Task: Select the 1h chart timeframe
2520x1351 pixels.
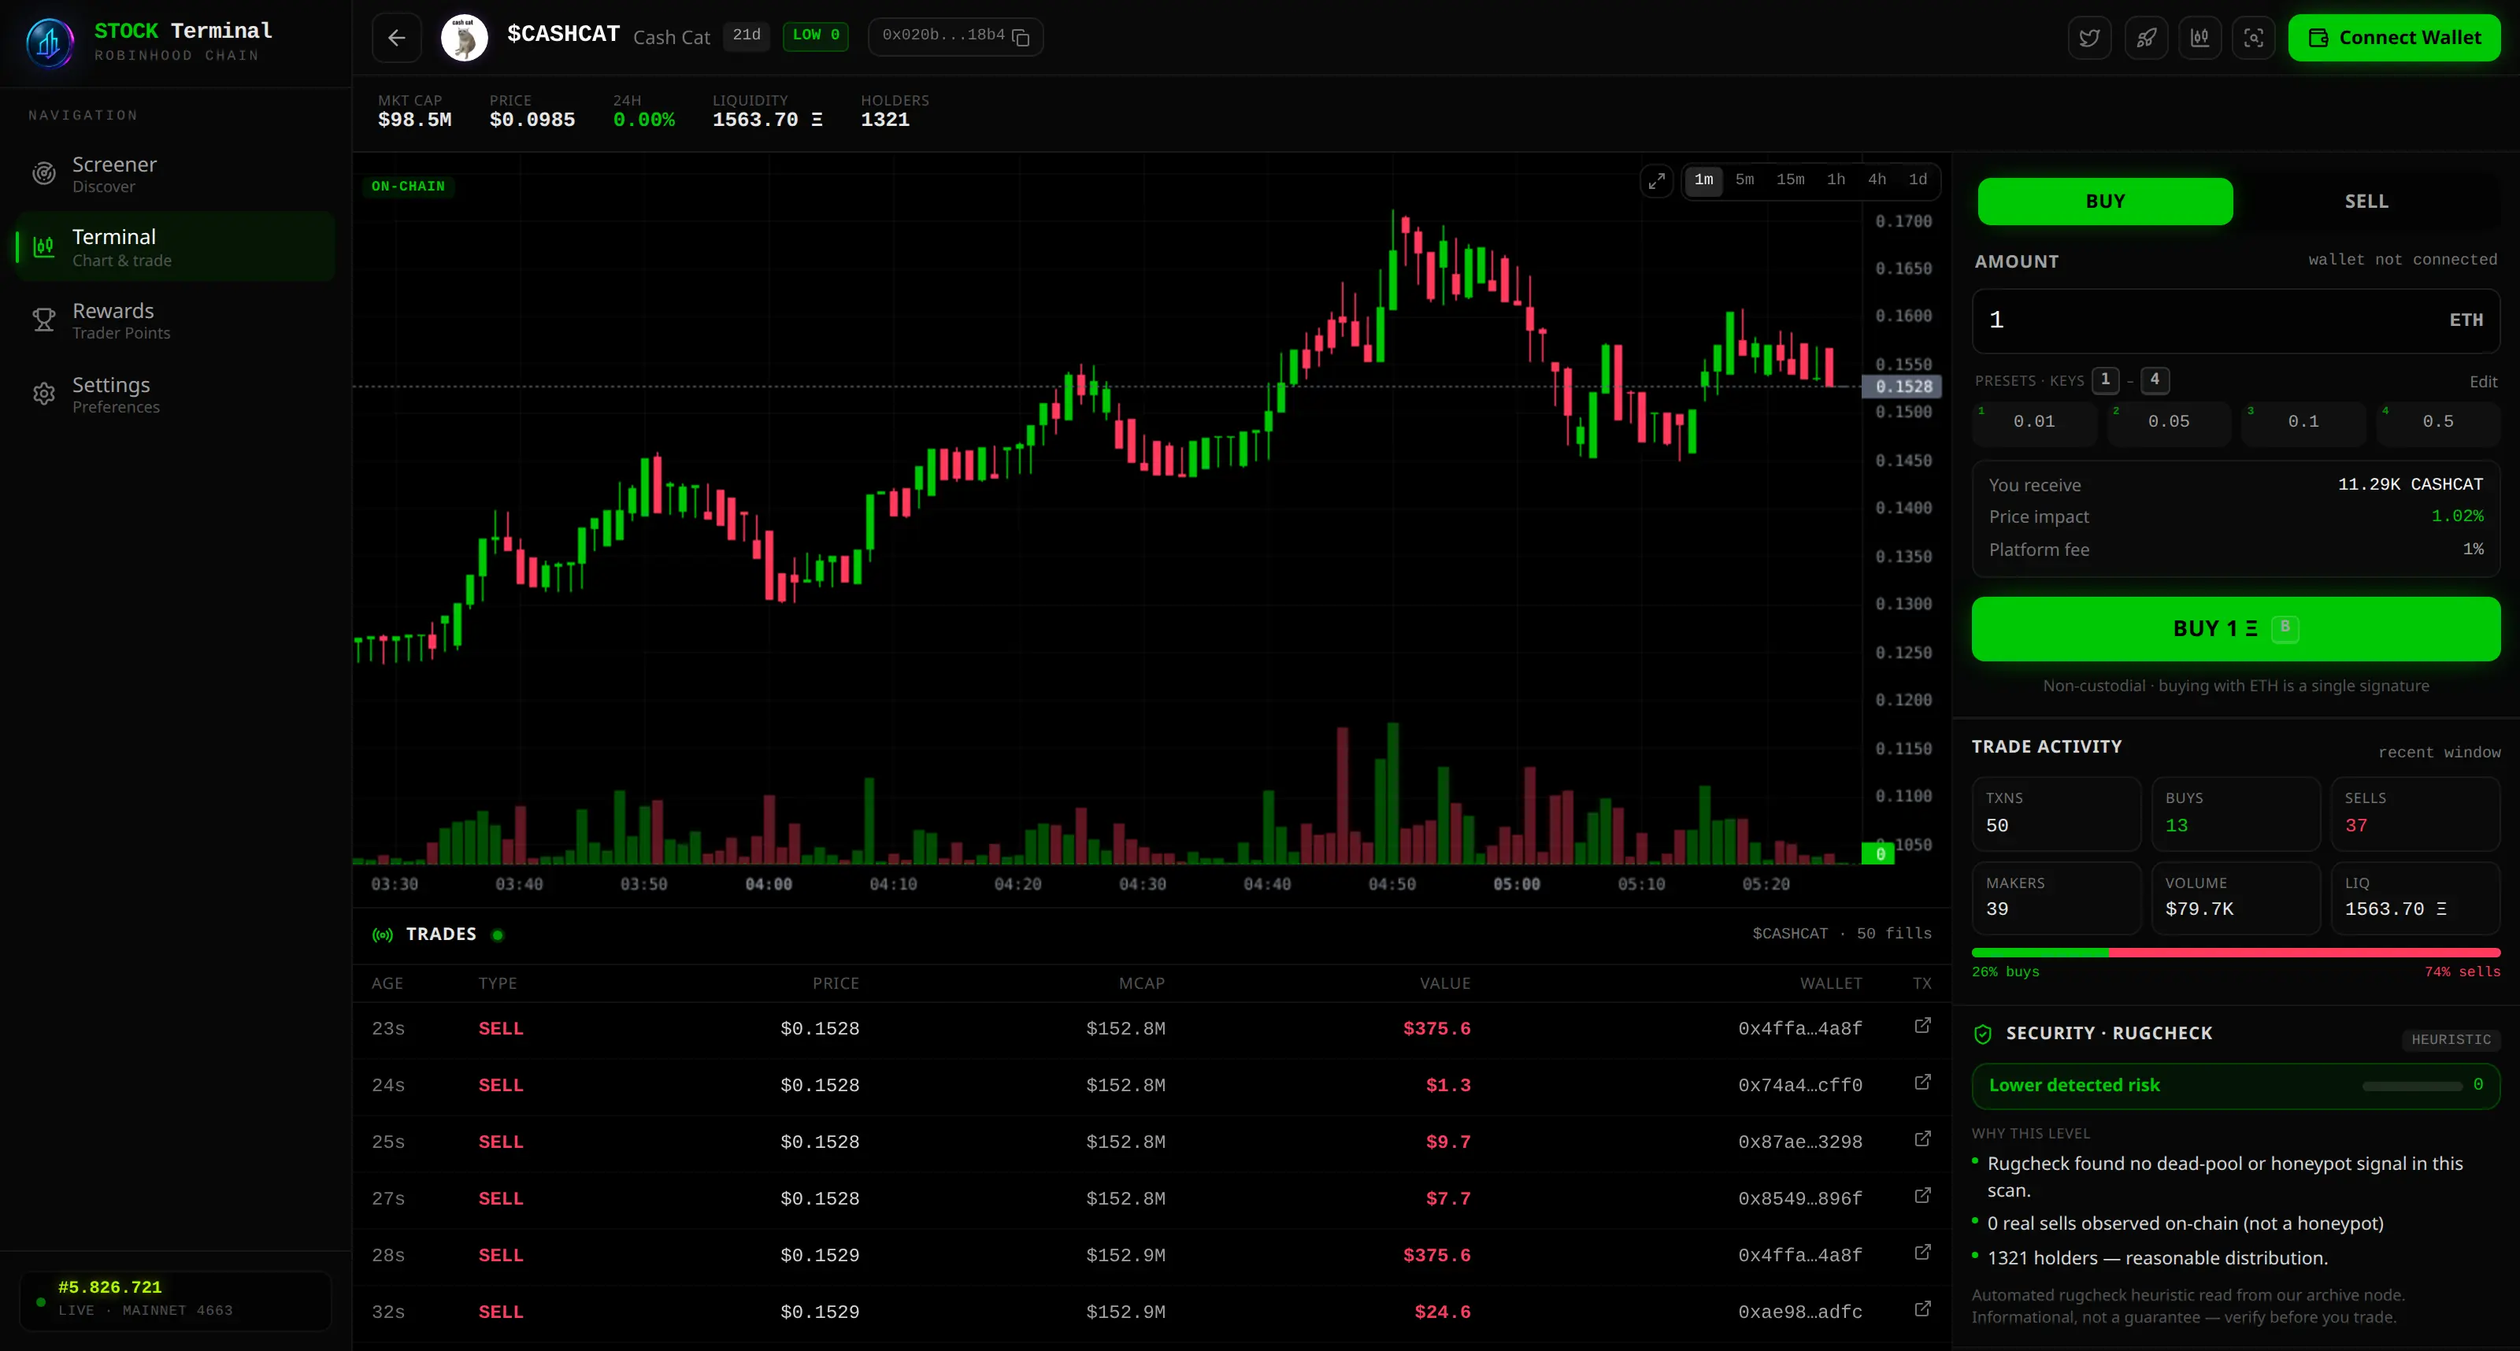Action: (x=1836, y=180)
